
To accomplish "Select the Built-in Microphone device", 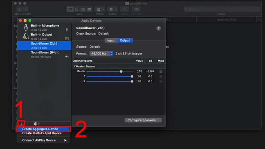I will (x=44, y=28).
